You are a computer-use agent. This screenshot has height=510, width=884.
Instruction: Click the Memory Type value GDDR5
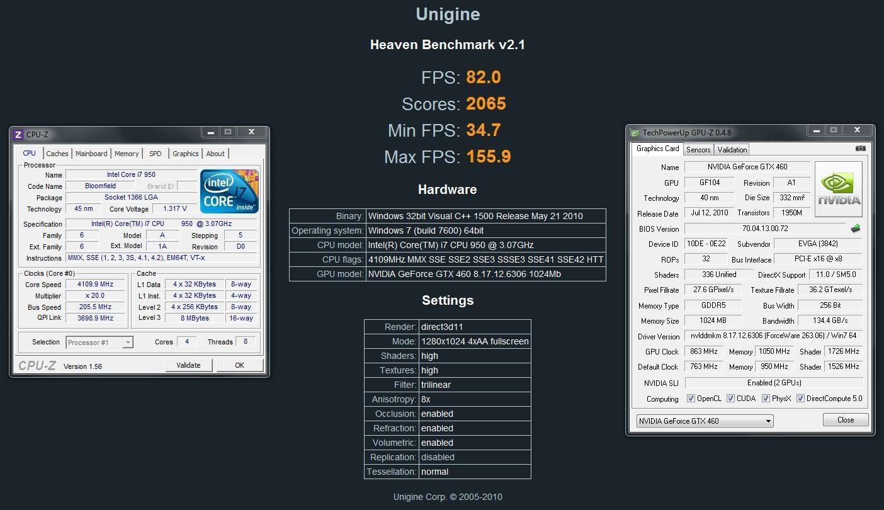713,305
